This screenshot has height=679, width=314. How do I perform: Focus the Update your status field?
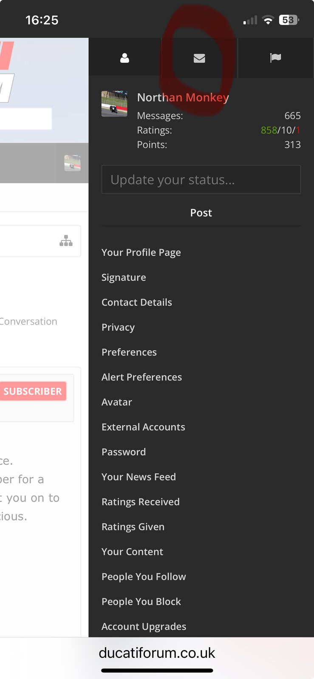201,180
